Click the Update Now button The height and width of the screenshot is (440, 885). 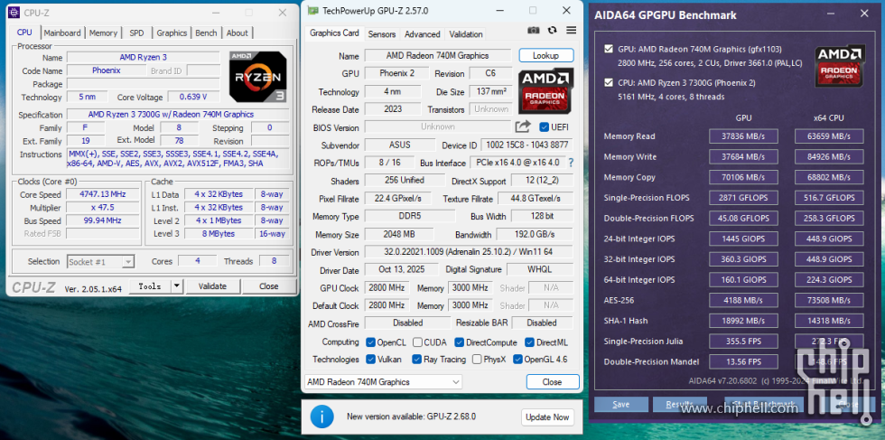click(x=547, y=417)
